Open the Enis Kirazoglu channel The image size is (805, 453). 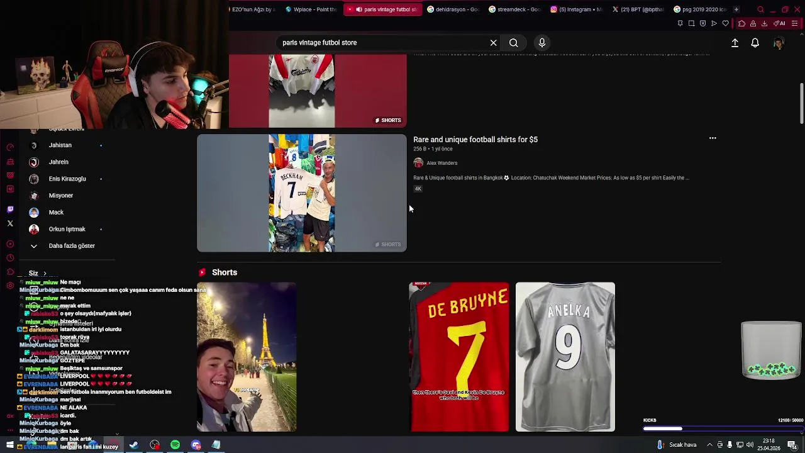click(67, 179)
